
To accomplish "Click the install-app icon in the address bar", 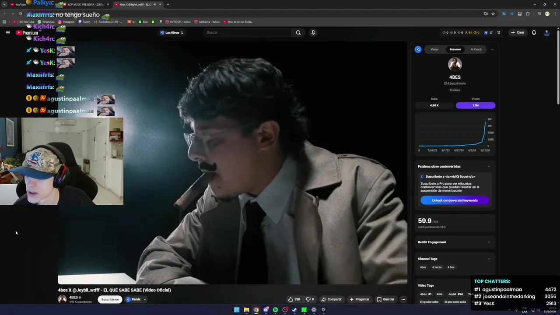I will pyautogui.click(x=486, y=14).
